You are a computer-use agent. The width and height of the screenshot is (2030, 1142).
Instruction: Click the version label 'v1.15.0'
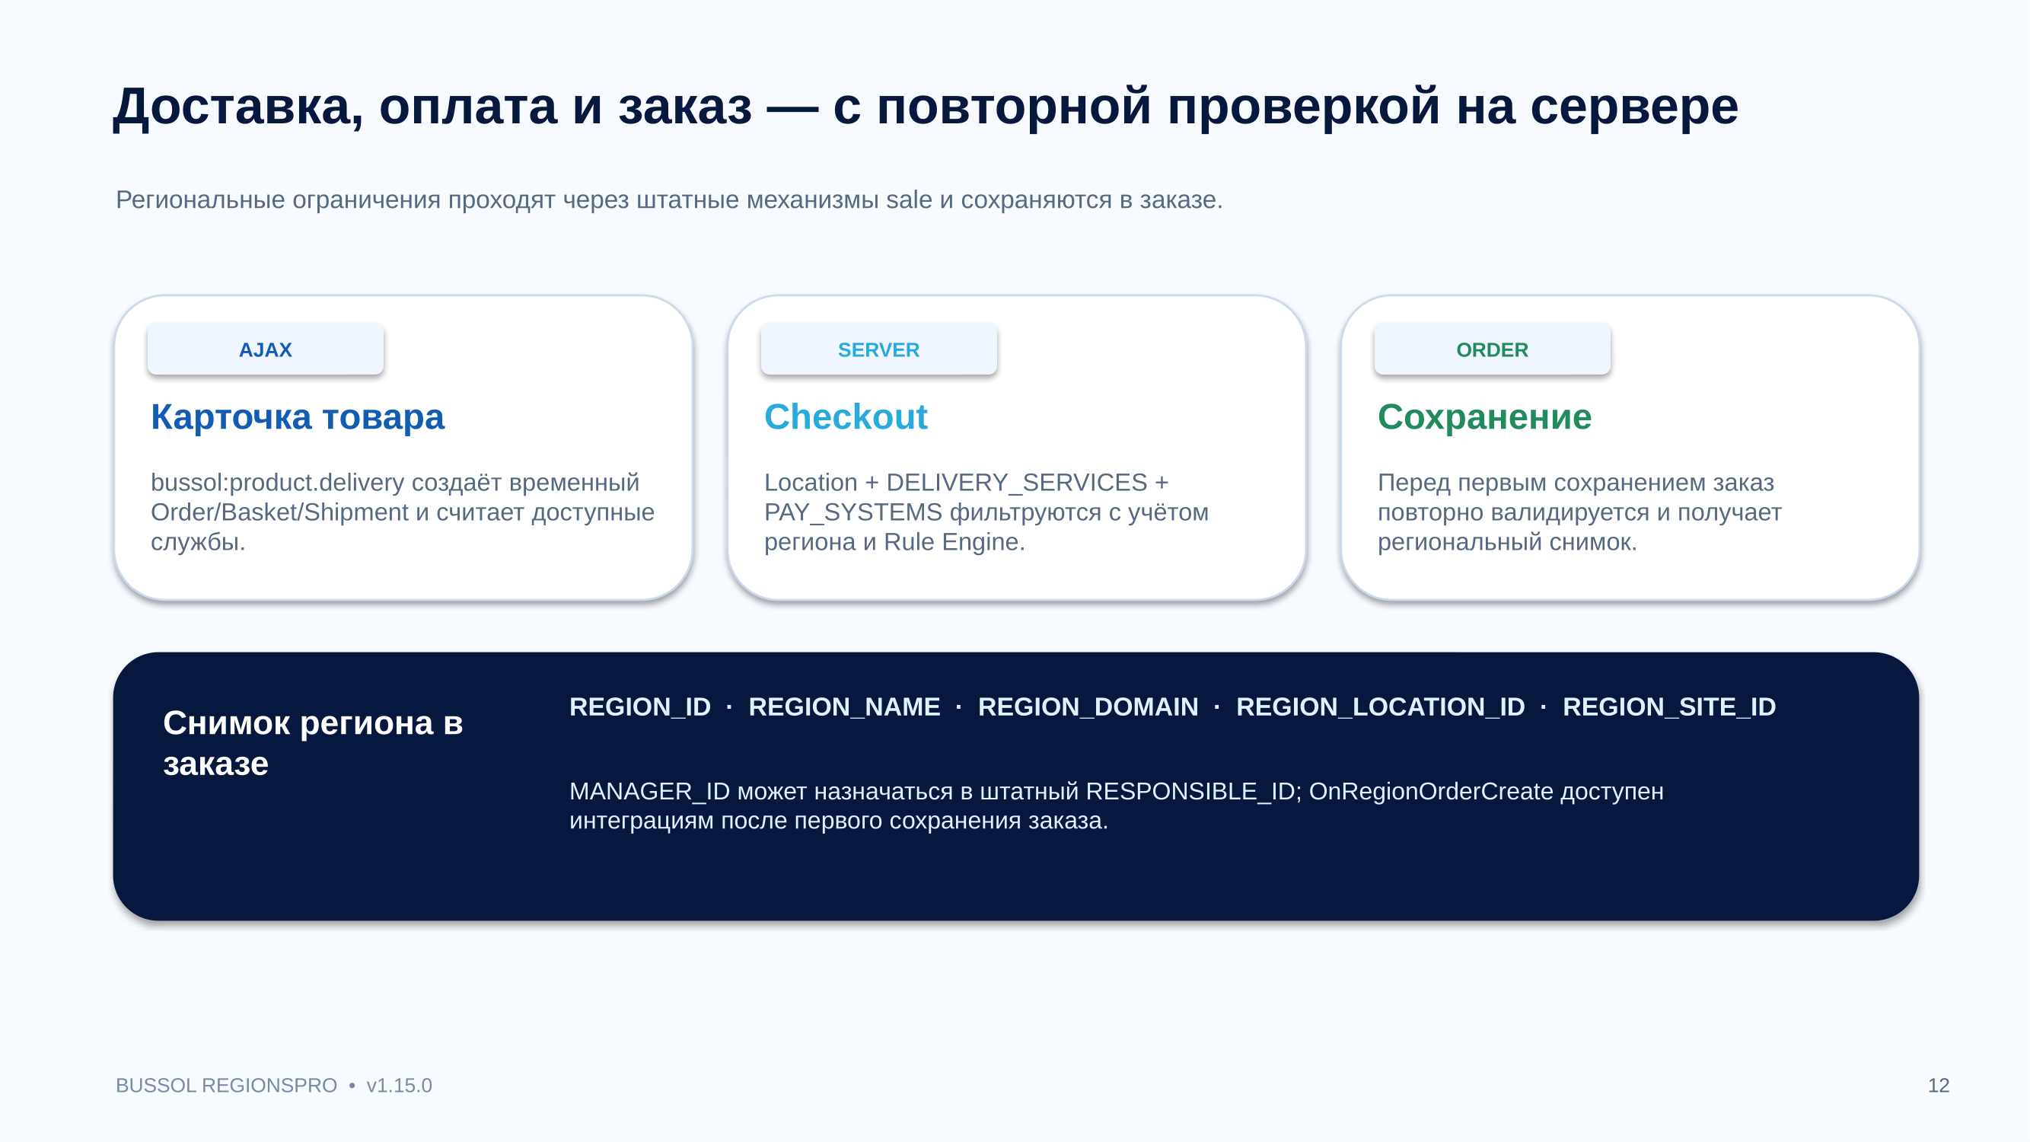tap(399, 1085)
